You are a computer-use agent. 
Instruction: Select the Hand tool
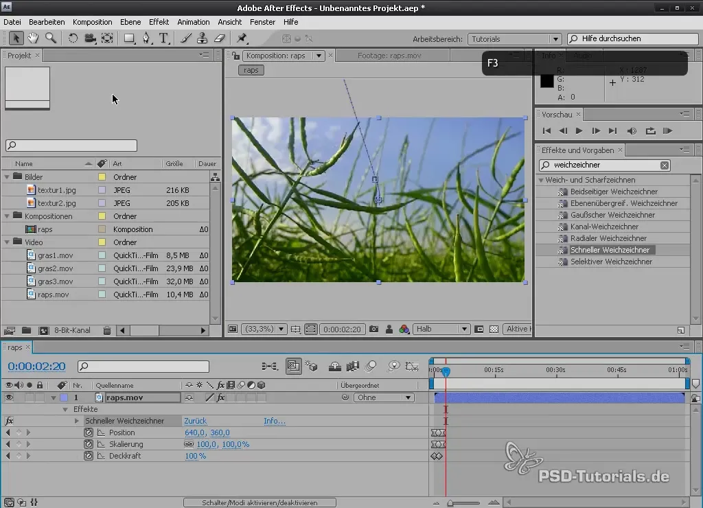coord(33,38)
